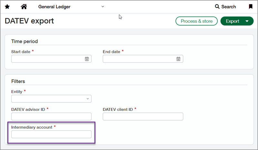This screenshot has width=258, height=150.
Task: Click the Search magnifier icon
Action: [x=217, y=6]
